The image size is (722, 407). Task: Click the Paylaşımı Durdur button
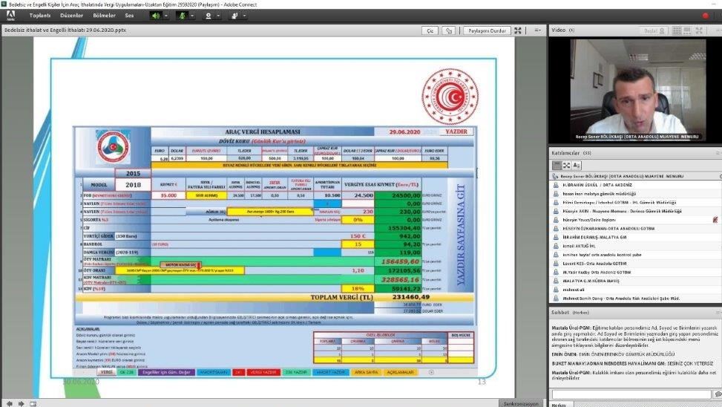click(x=486, y=30)
